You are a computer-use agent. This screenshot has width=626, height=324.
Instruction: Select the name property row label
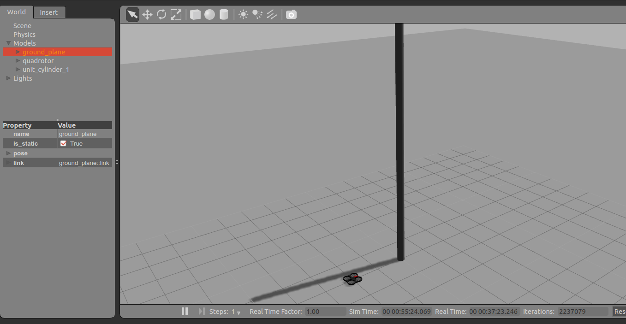pos(21,134)
